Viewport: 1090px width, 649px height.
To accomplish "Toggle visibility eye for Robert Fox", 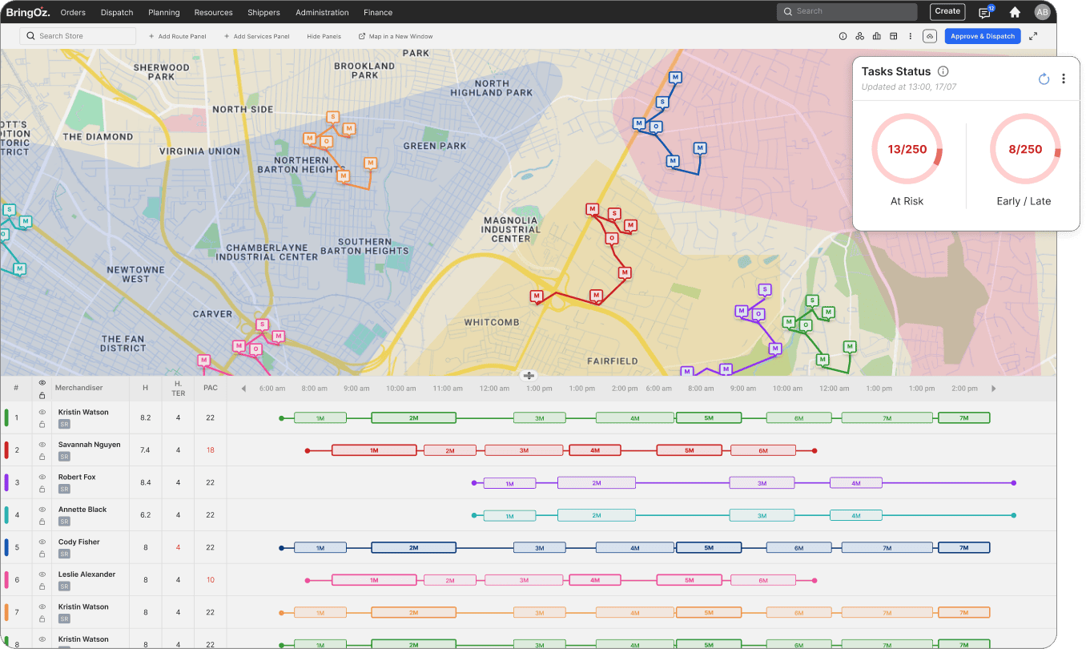I will pos(42,477).
